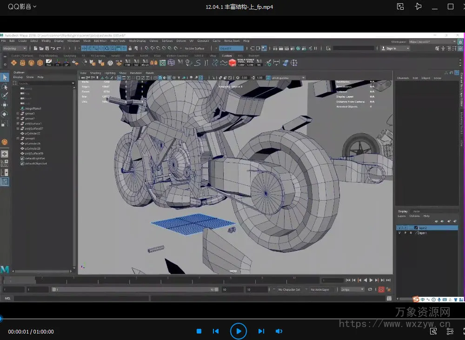The image size is (465, 340).
Task: Expand the group5 node in Outliner
Action: tap(18, 113)
